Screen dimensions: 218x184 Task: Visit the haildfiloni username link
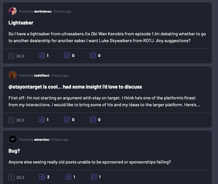tap(42, 76)
